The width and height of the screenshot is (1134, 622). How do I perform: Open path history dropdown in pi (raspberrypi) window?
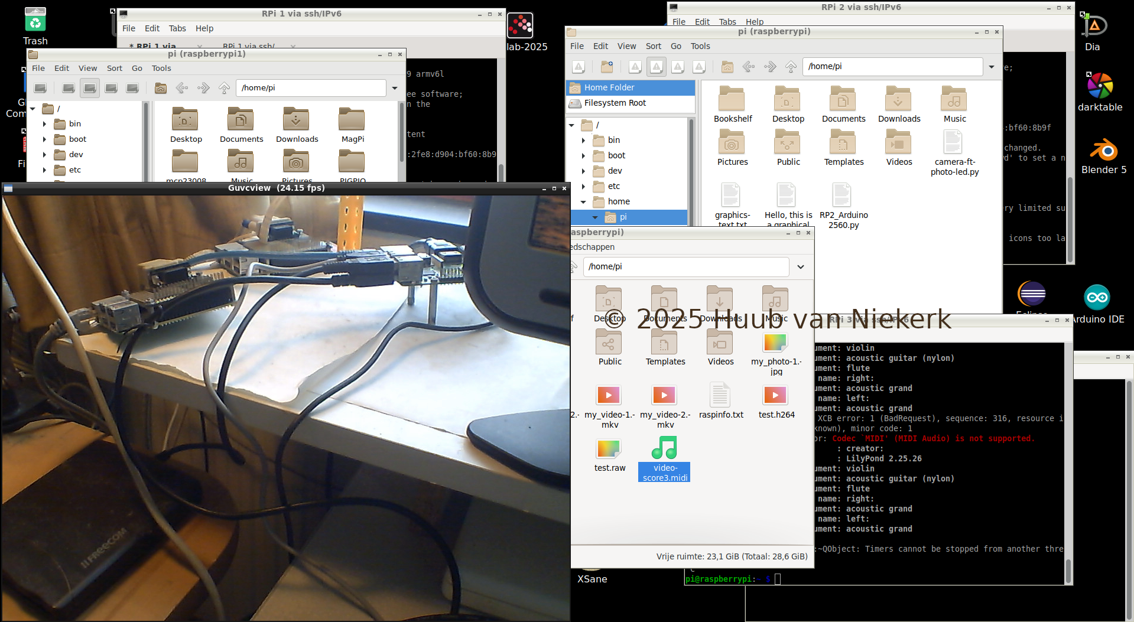992,67
